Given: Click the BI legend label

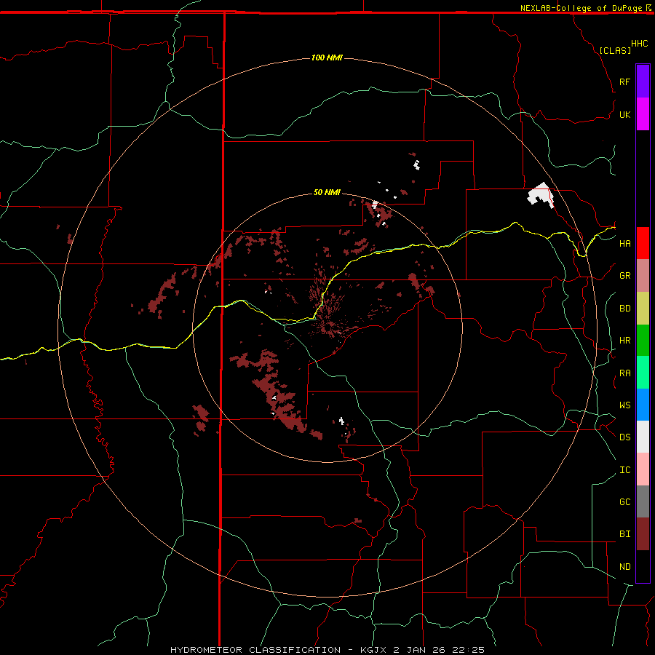Looking at the screenshot, I should [624, 534].
